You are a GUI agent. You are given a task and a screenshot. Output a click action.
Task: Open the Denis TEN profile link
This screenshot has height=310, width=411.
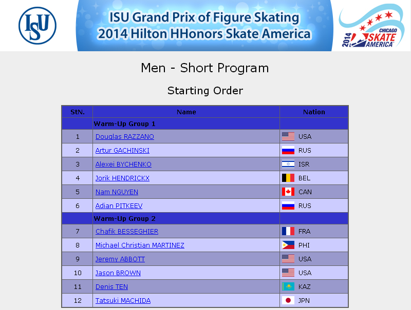pos(111,287)
